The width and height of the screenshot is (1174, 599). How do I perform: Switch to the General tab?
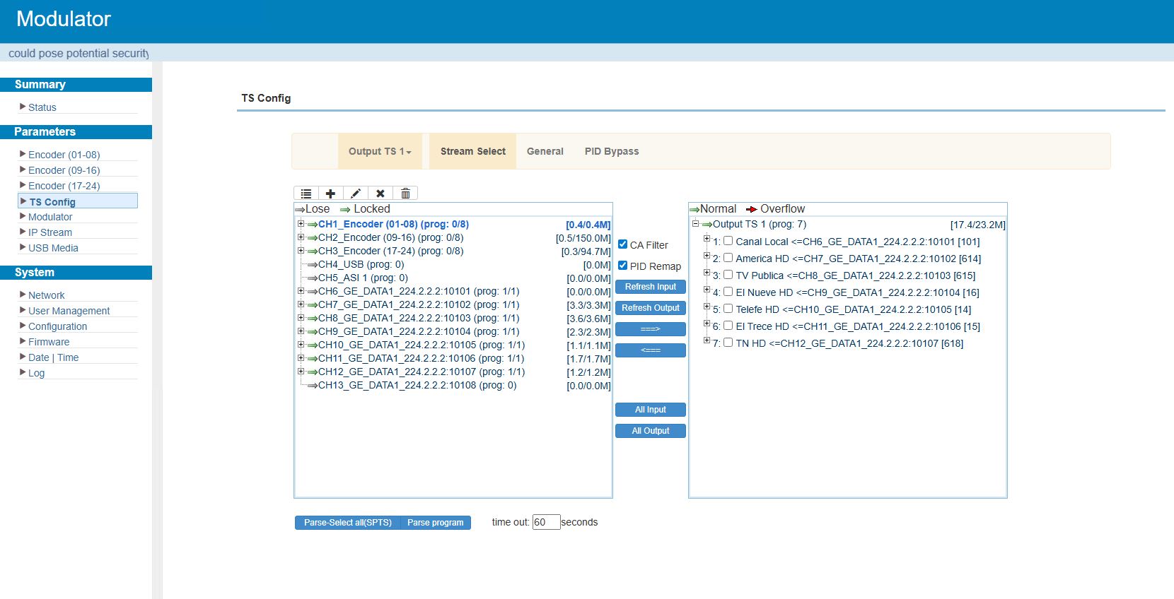pyautogui.click(x=545, y=151)
